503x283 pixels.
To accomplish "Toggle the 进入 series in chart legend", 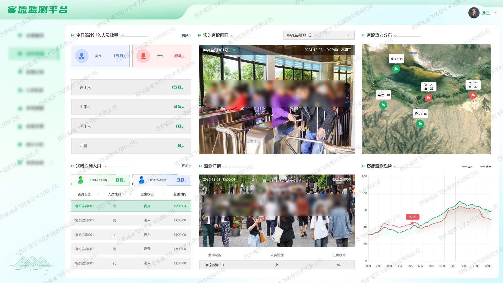I will (467, 167).
